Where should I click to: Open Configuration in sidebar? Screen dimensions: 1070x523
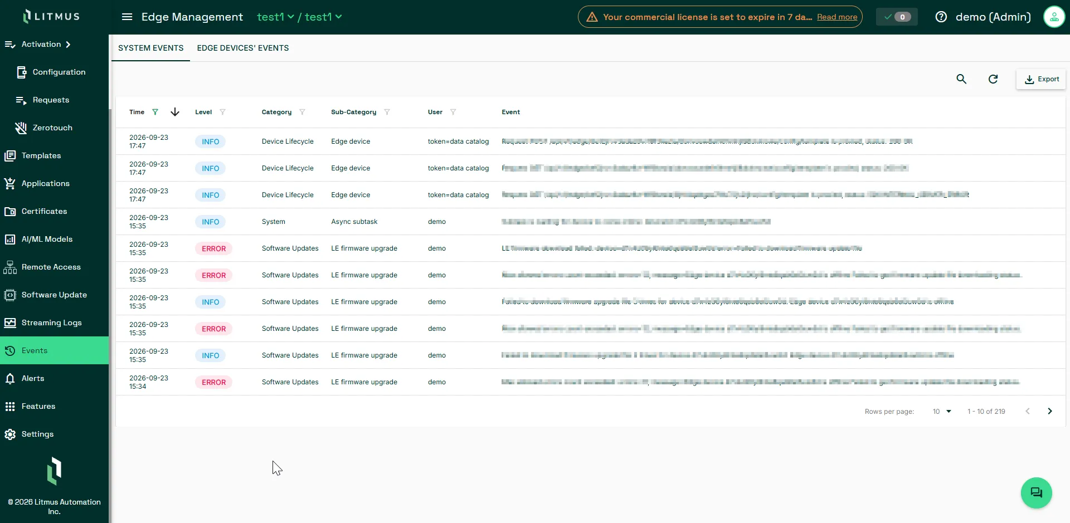tap(54, 72)
